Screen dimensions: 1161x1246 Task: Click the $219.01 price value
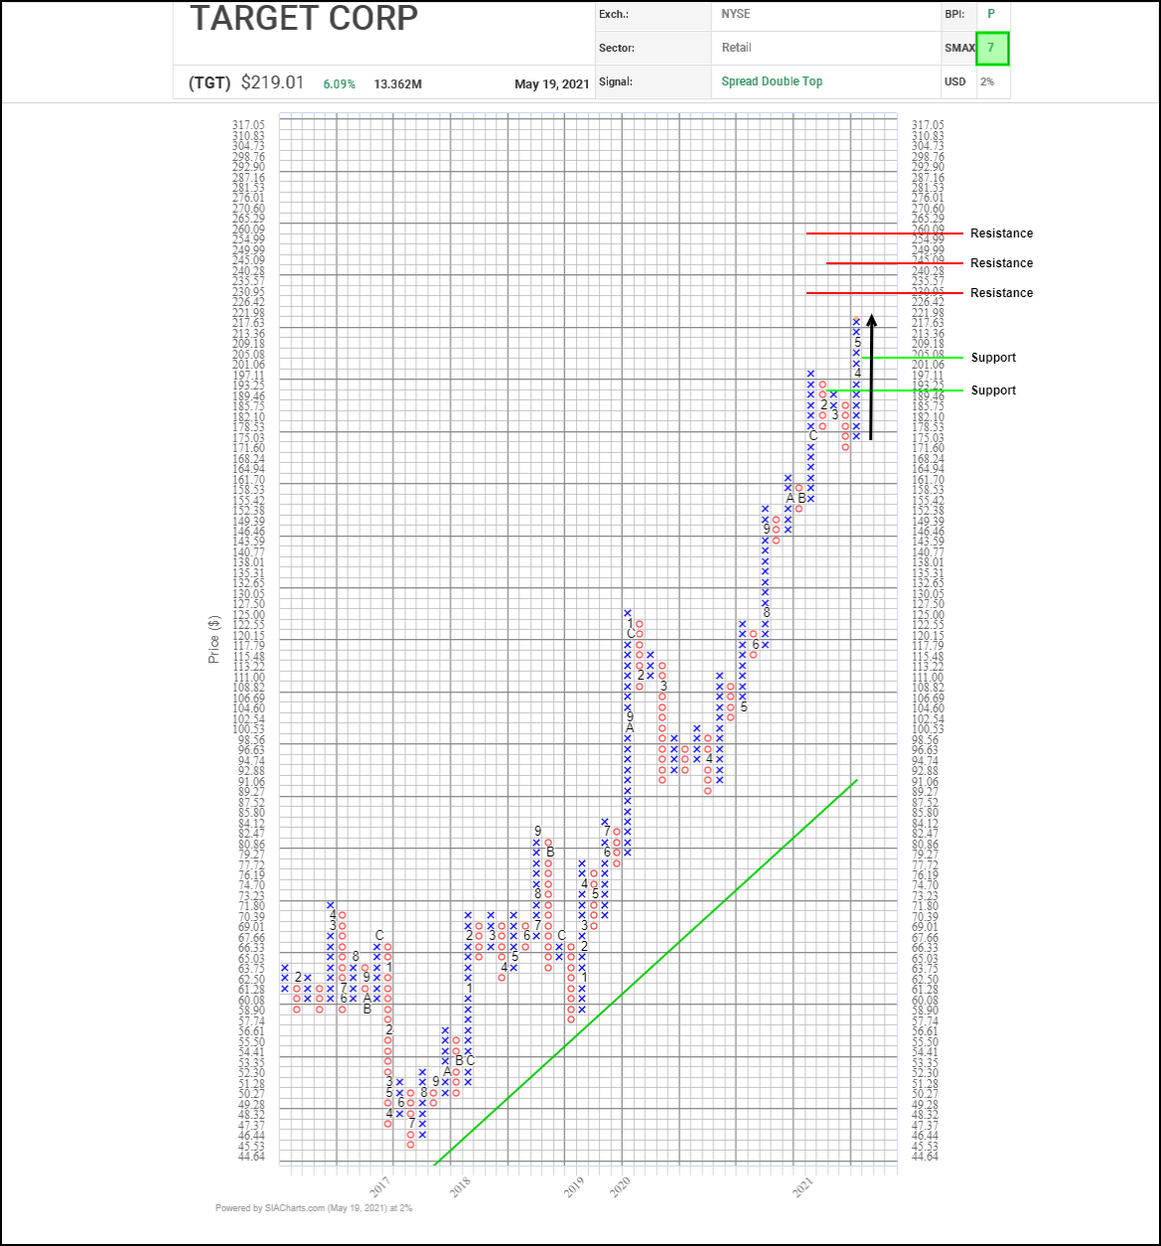click(272, 83)
